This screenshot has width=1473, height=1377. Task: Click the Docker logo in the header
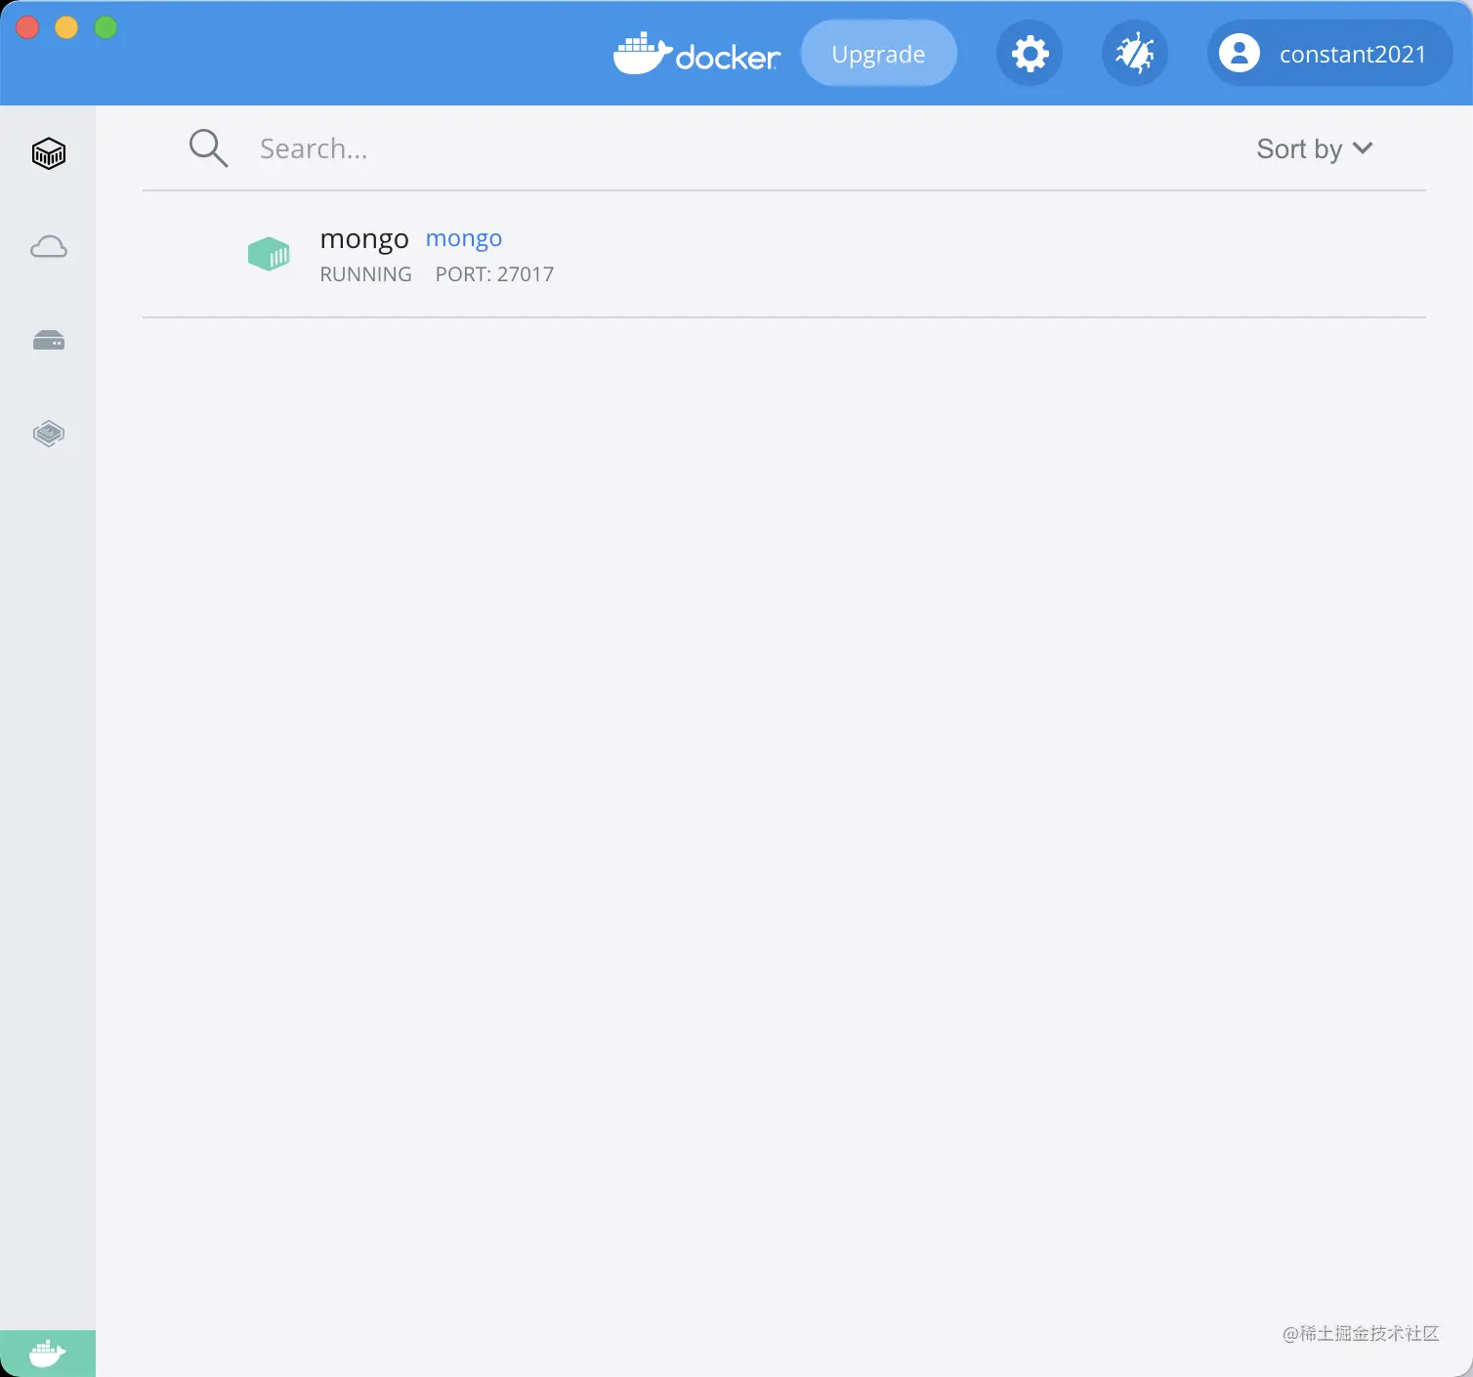coord(696,55)
